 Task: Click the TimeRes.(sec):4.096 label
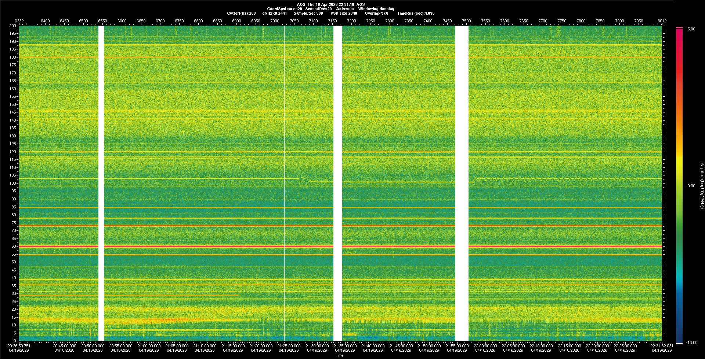coord(416,13)
